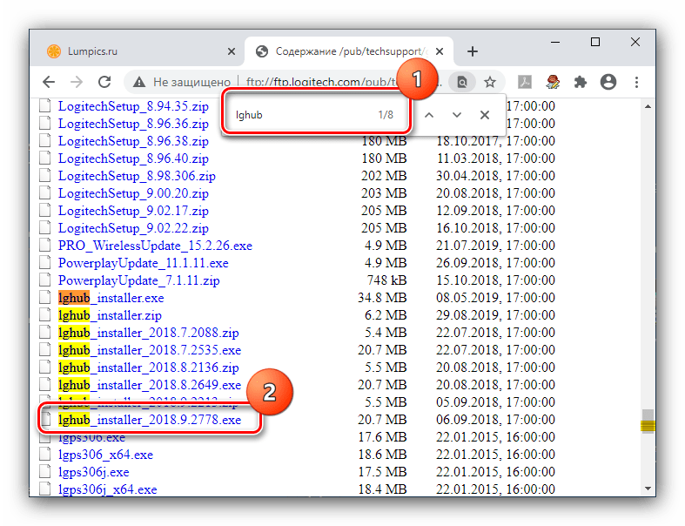The image size is (685, 526).
Task: Open PowerplayUpdate_11.1.11.exe link
Action: (144, 263)
